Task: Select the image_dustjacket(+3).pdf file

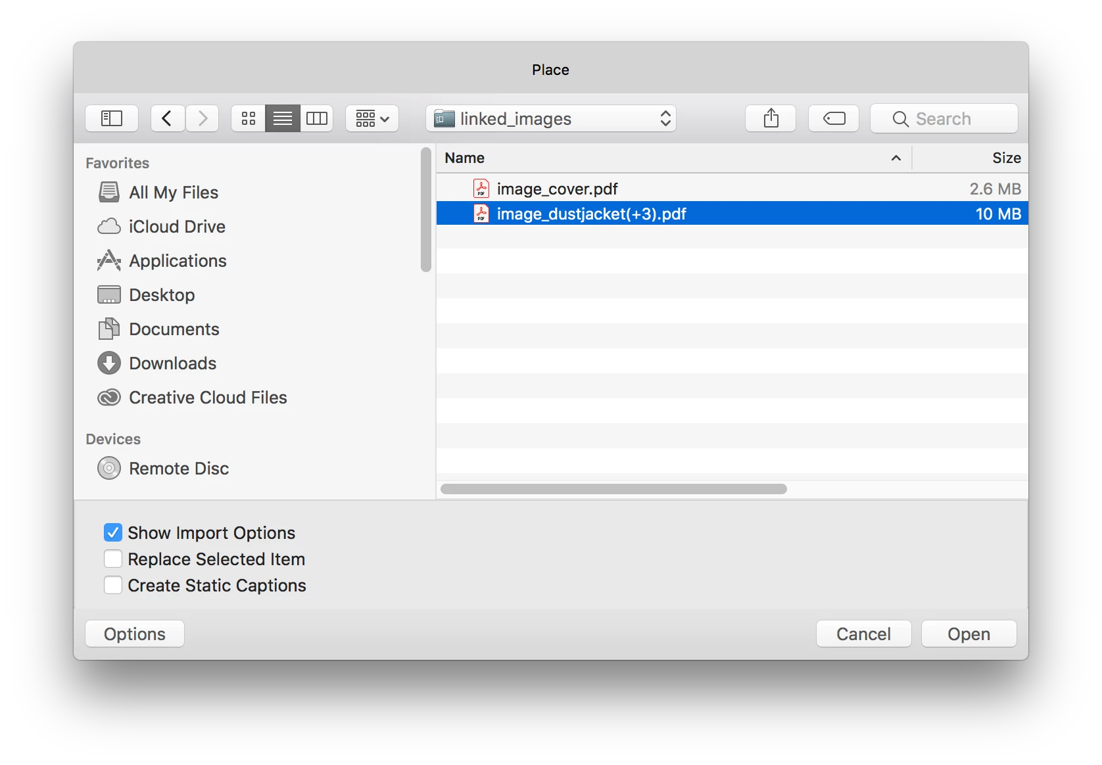Action: 732,214
